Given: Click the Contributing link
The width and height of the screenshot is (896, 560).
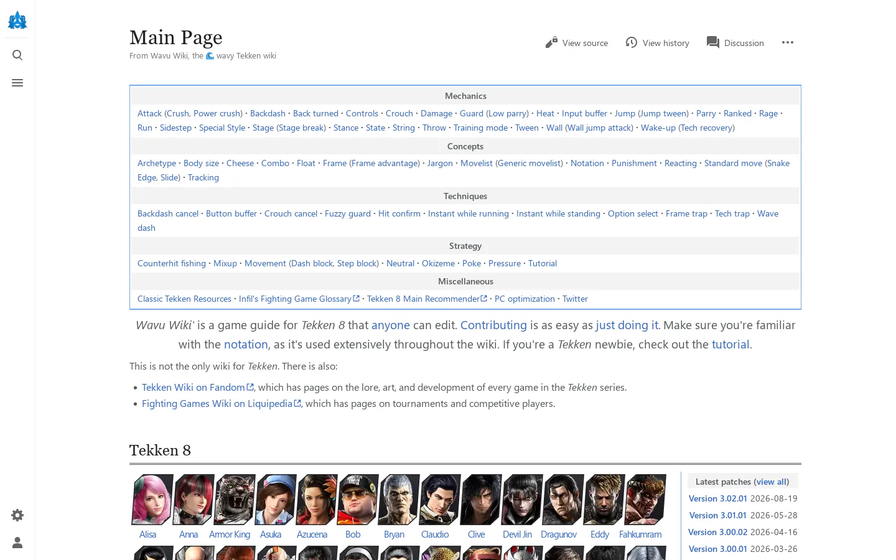Looking at the screenshot, I should click(x=493, y=325).
